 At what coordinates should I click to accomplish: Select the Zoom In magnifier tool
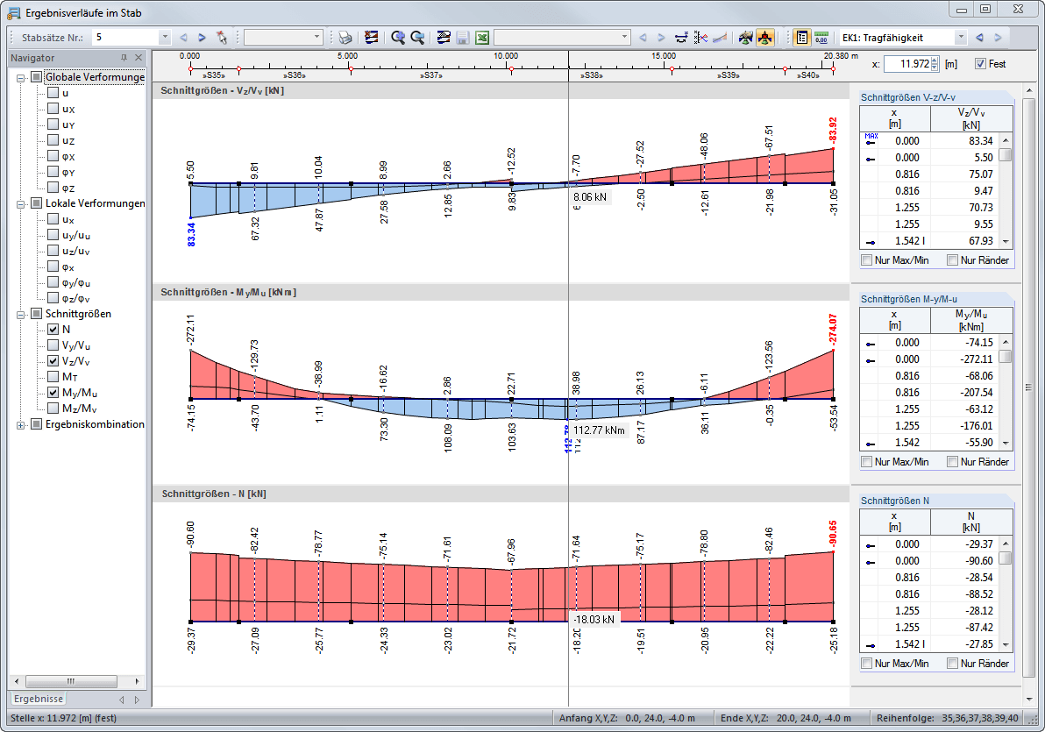pyautogui.click(x=398, y=37)
